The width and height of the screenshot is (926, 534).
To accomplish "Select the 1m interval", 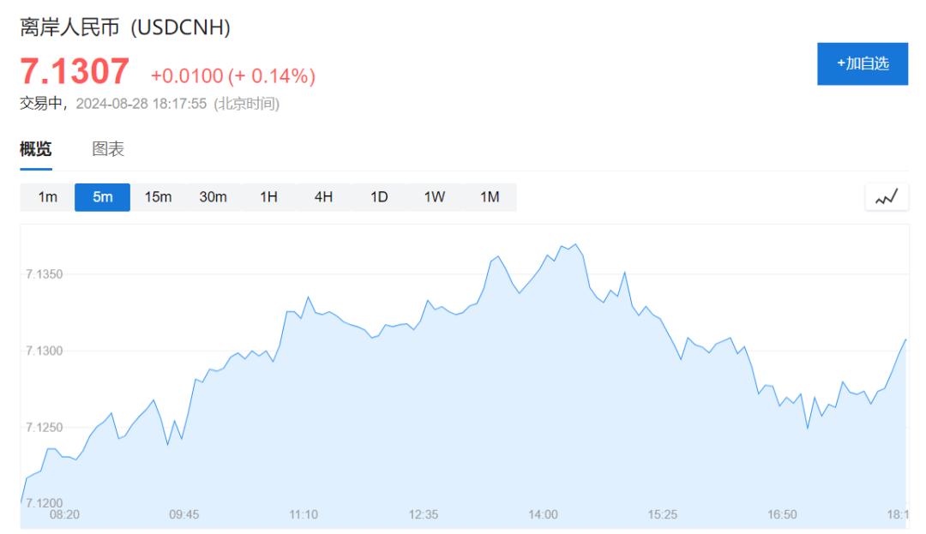I will click(x=47, y=197).
